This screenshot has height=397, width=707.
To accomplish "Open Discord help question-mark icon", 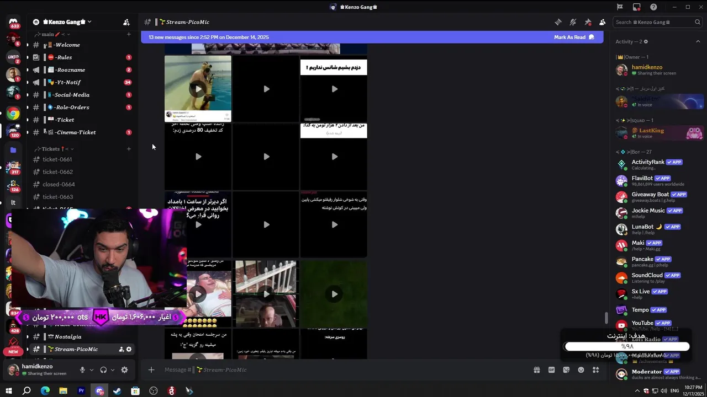I will coord(653,7).
